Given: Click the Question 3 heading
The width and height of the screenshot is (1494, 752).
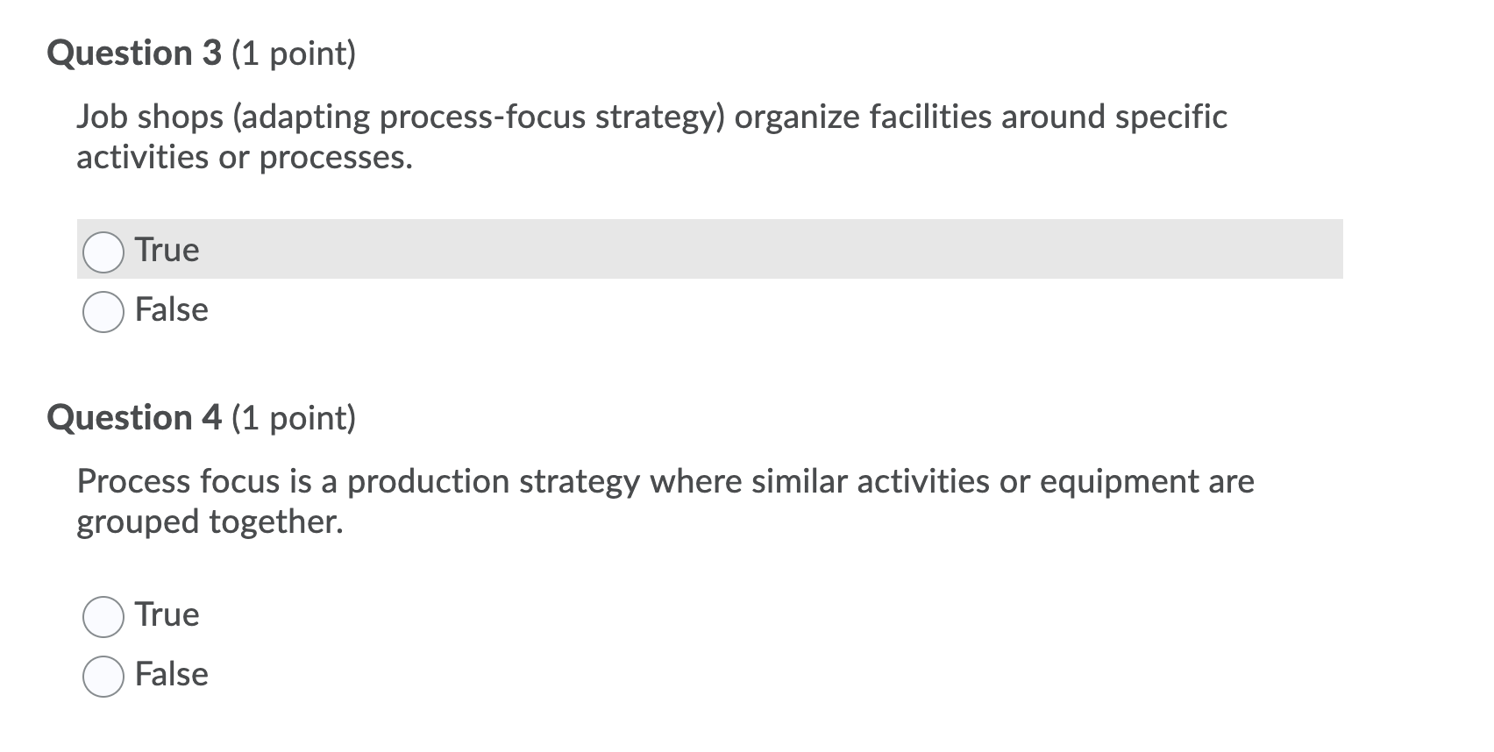Looking at the screenshot, I should [136, 54].
